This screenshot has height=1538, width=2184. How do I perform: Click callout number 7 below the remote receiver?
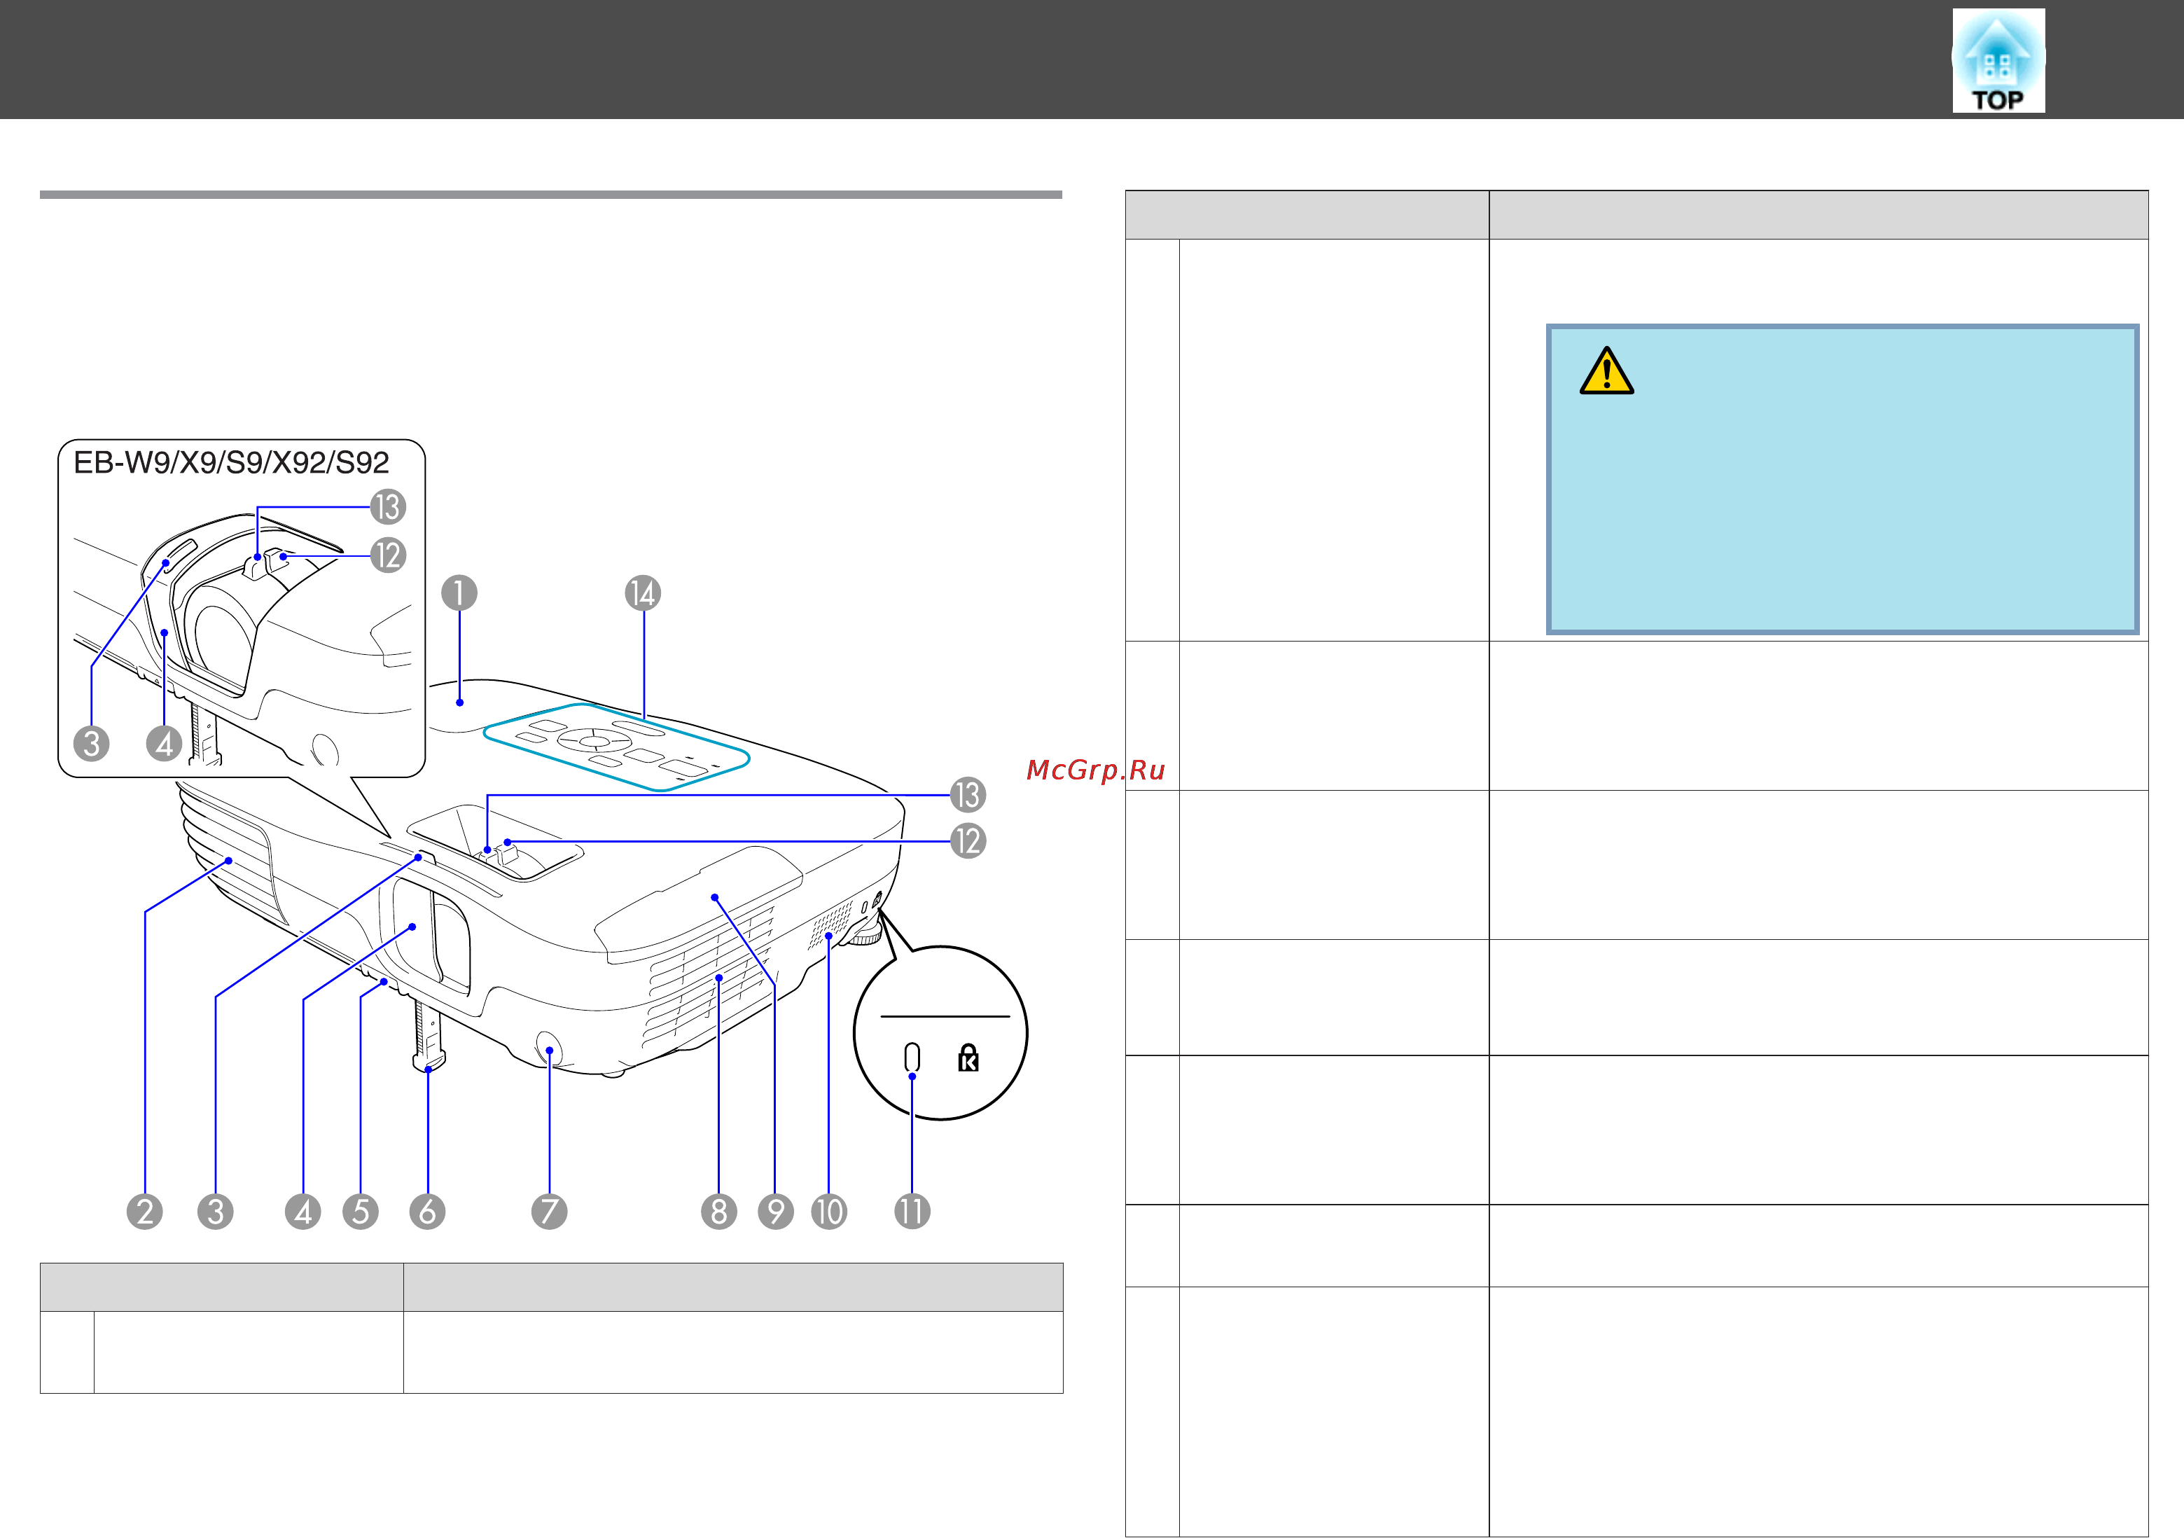[x=549, y=1212]
